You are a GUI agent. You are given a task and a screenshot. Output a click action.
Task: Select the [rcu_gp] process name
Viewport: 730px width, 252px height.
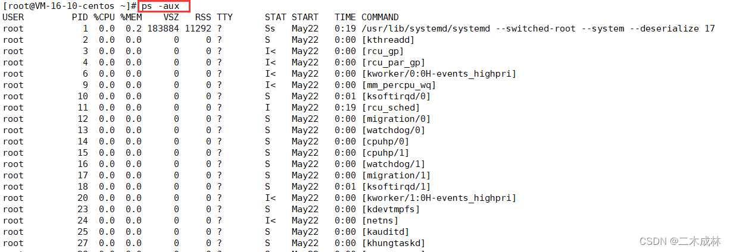pos(382,51)
